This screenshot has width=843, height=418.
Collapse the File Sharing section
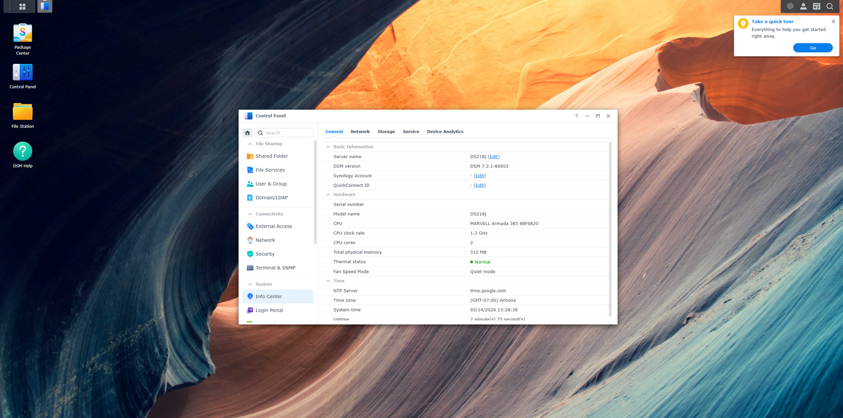(250, 144)
